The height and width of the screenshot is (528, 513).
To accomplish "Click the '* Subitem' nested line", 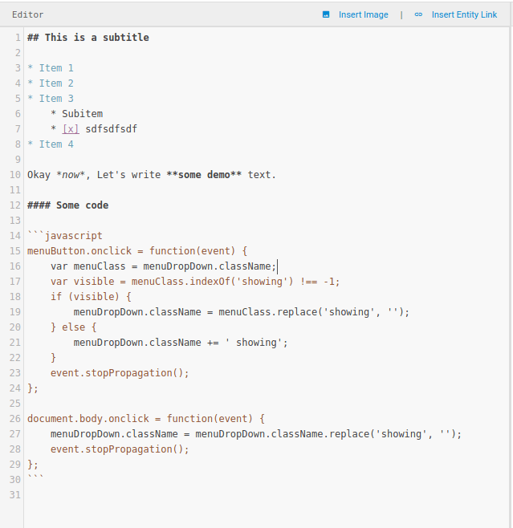I will pos(77,114).
